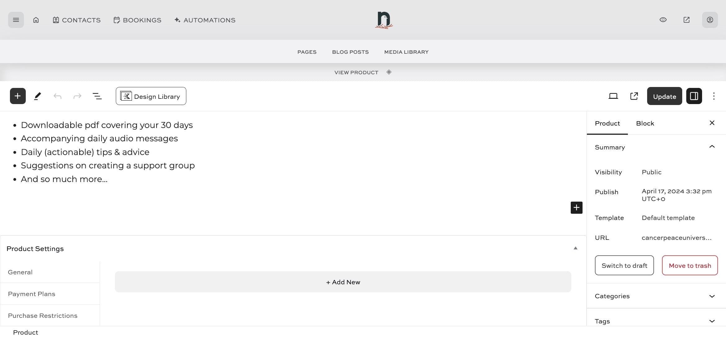
Task: Collapse the Summary section
Action: [712, 147]
